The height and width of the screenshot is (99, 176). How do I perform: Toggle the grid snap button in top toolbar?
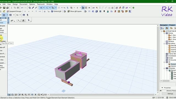(x=53, y=8)
